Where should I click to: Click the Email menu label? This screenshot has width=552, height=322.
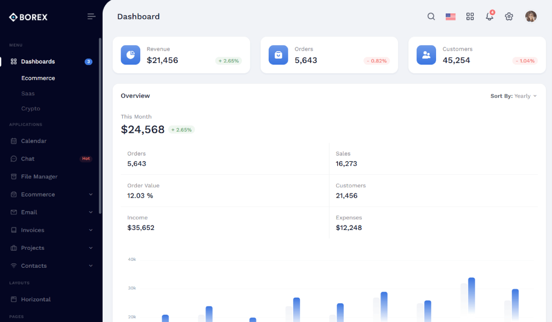29,213
